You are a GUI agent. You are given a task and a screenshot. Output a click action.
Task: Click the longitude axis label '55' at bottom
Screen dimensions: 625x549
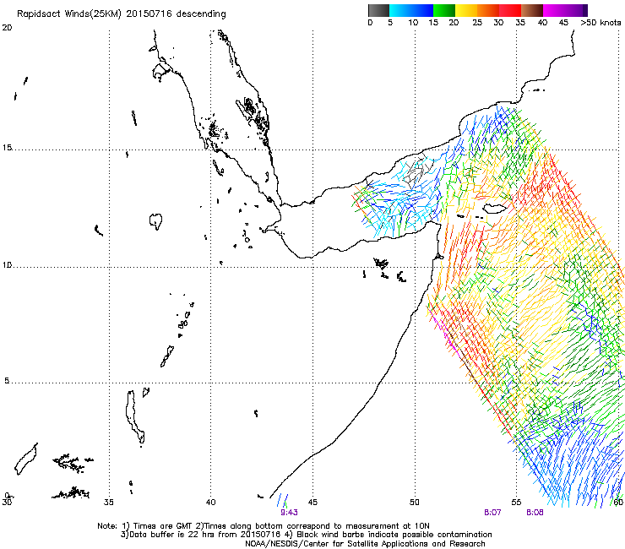(516, 502)
